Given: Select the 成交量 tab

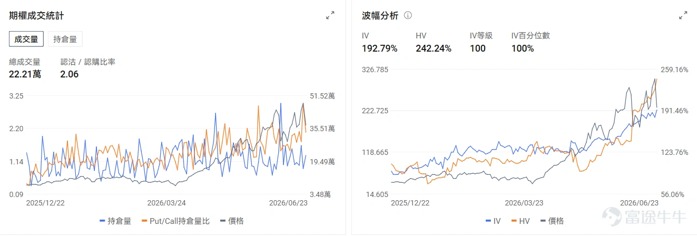Looking at the screenshot, I should coord(26,39).
